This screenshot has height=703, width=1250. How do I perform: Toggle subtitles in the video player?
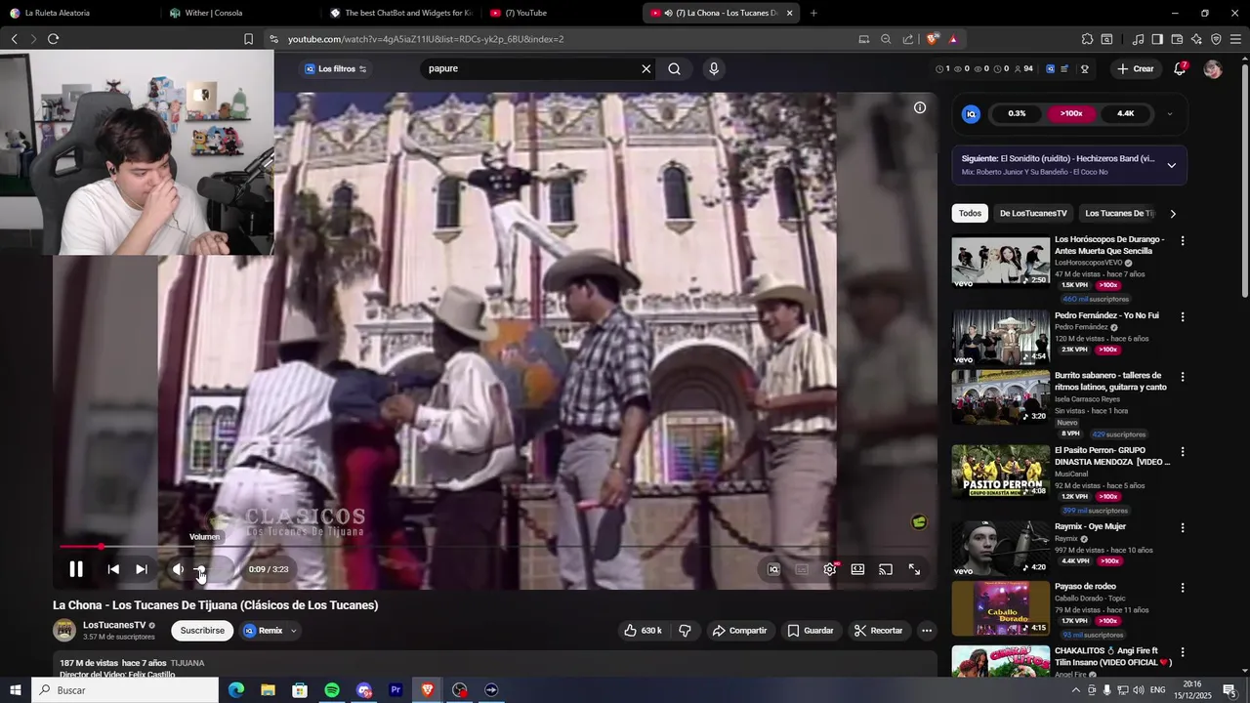802,569
